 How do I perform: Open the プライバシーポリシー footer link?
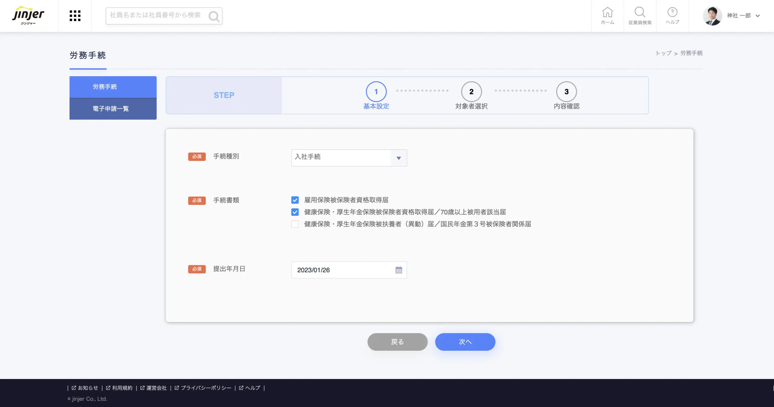206,388
